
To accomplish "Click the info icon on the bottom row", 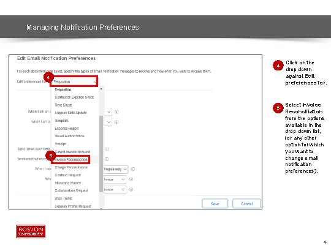I will [x=131, y=190].
